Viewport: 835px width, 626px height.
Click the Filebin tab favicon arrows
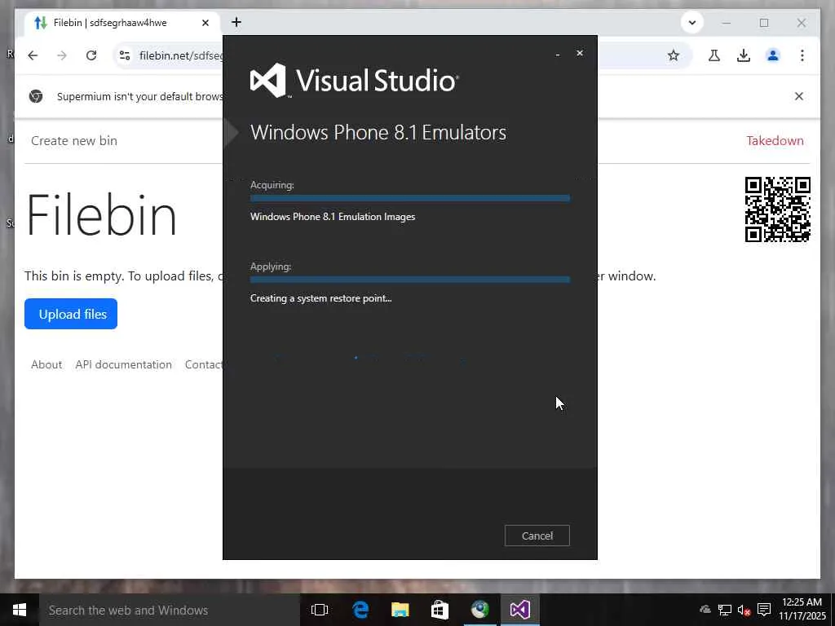coord(41,23)
